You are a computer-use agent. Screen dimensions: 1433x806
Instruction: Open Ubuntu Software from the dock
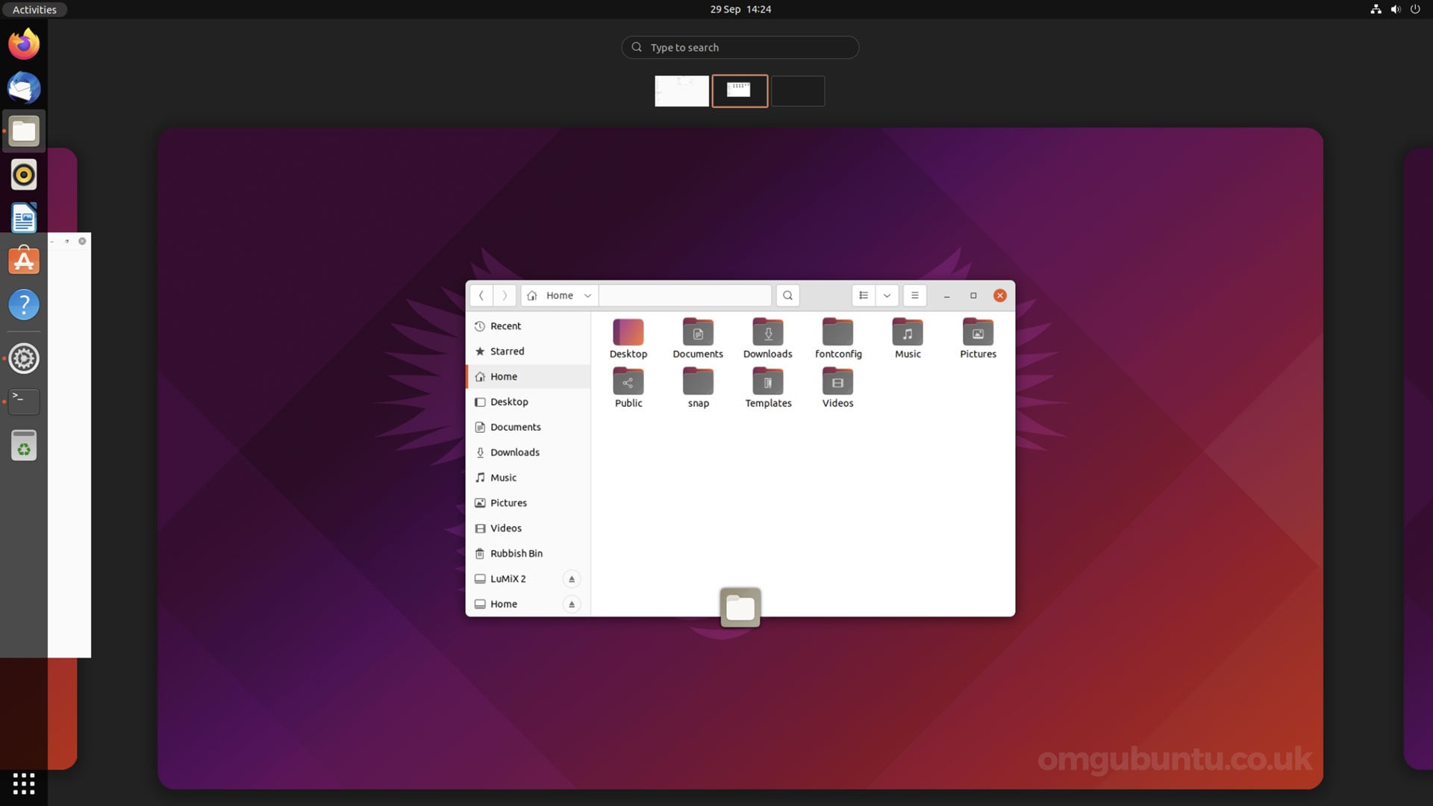[23, 260]
